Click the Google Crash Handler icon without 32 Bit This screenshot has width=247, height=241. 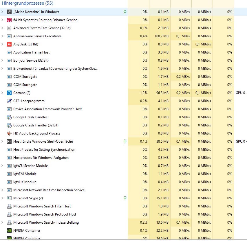pos(9,117)
